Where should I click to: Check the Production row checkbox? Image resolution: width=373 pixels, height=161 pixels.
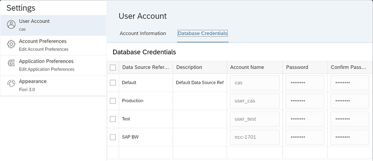113,101
